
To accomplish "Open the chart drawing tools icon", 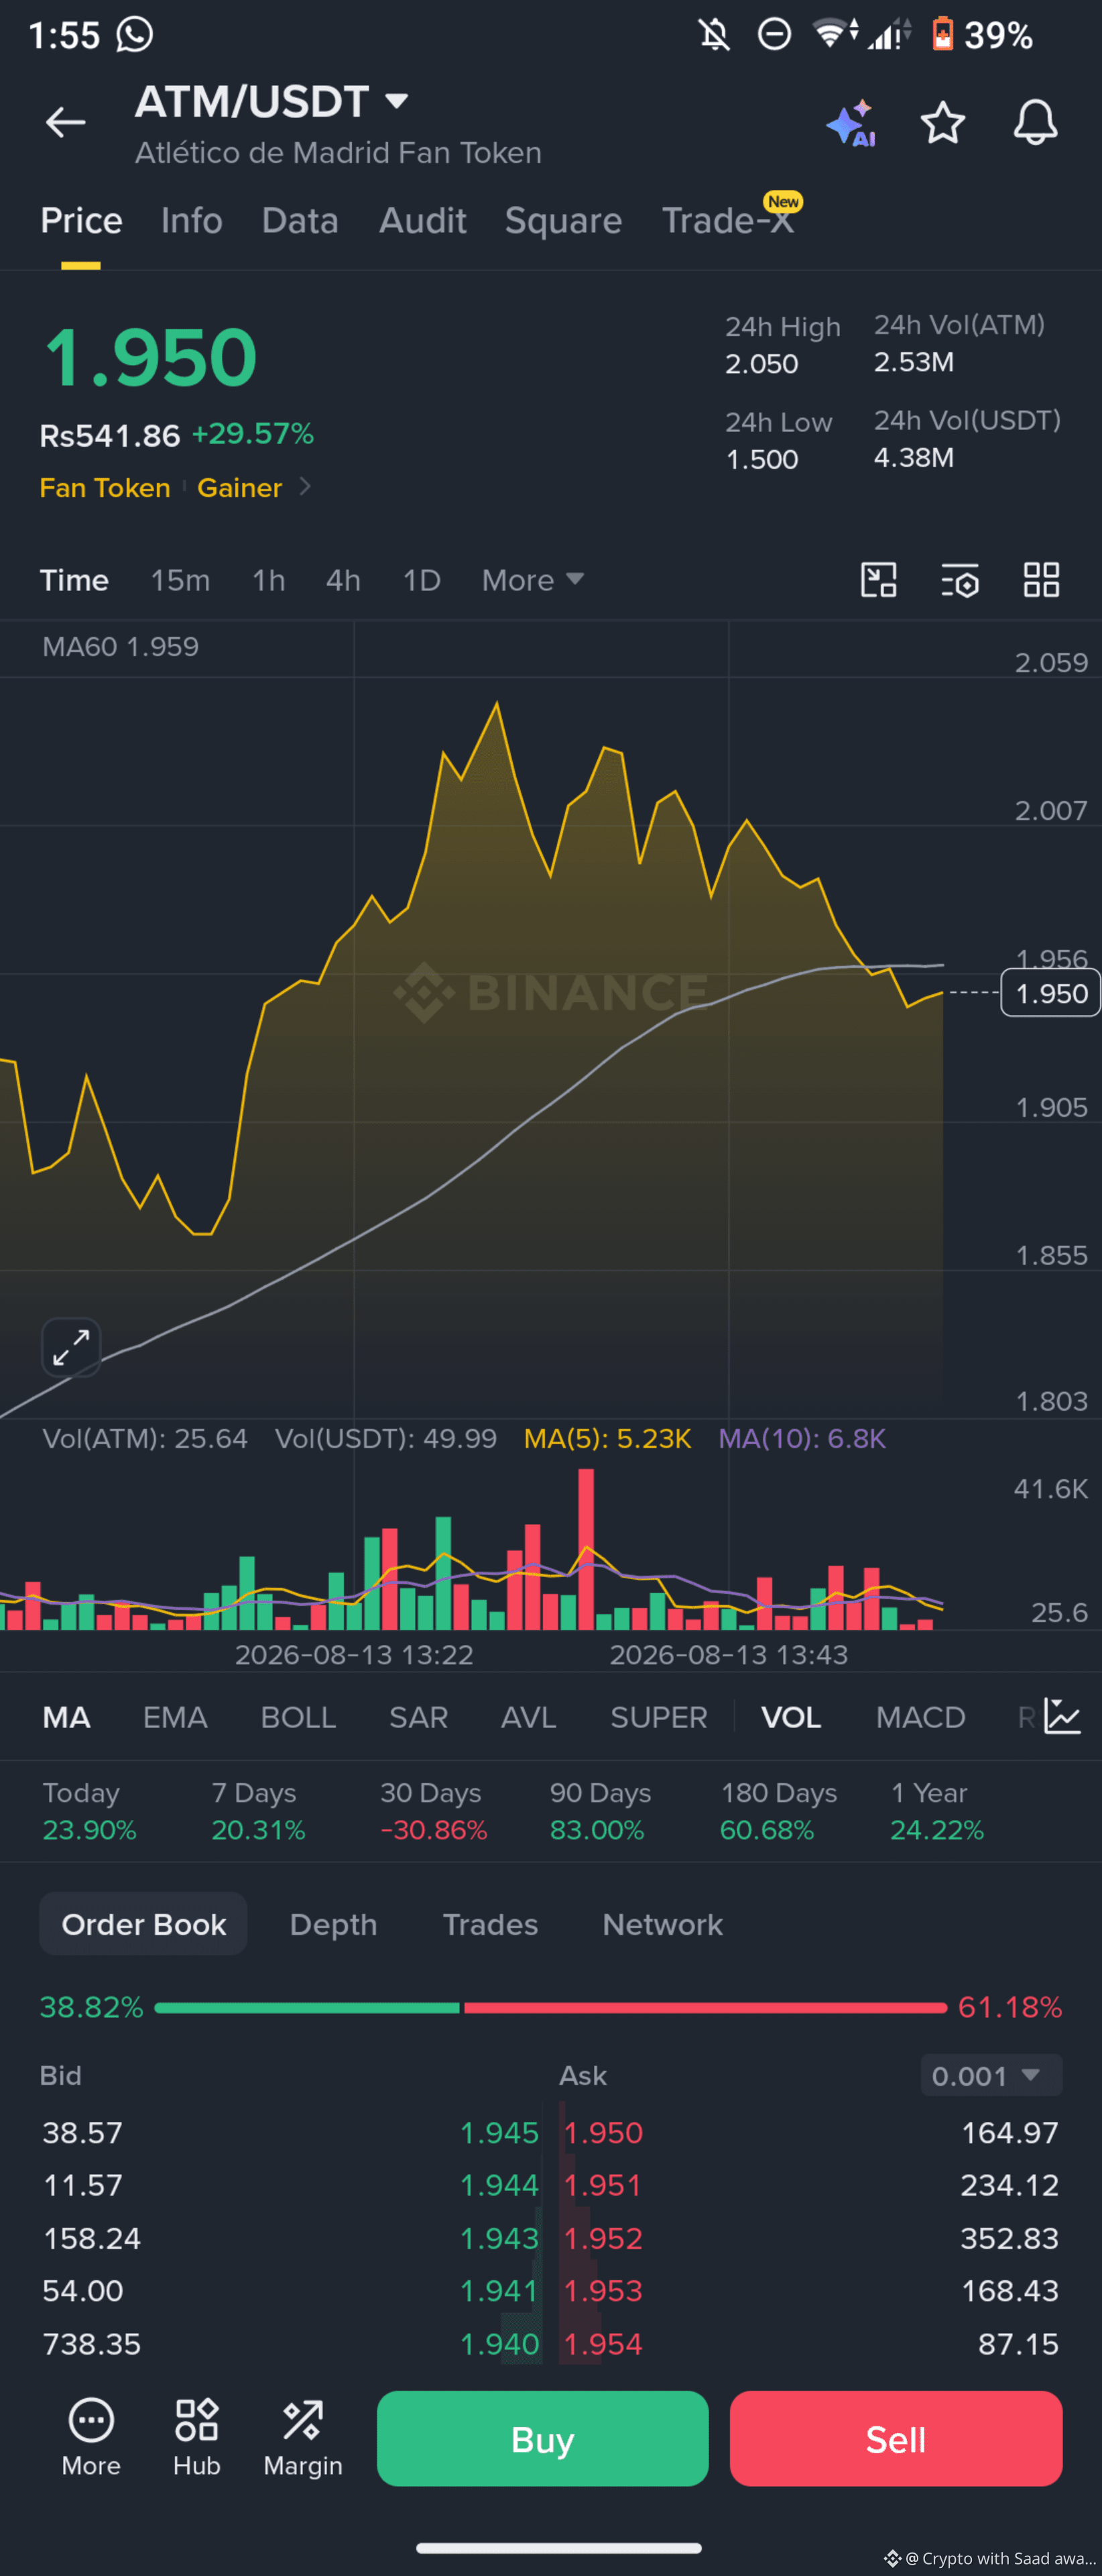I will (878, 580).
